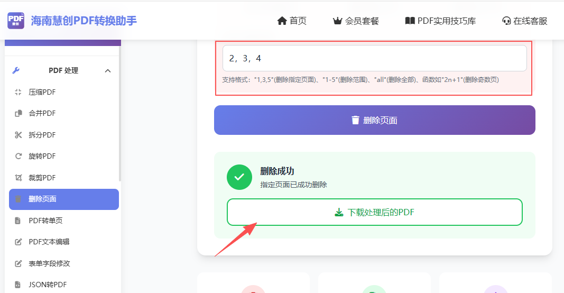564x293 pixels.
Task: Open 在线客服 nav item
Action: 530,21
